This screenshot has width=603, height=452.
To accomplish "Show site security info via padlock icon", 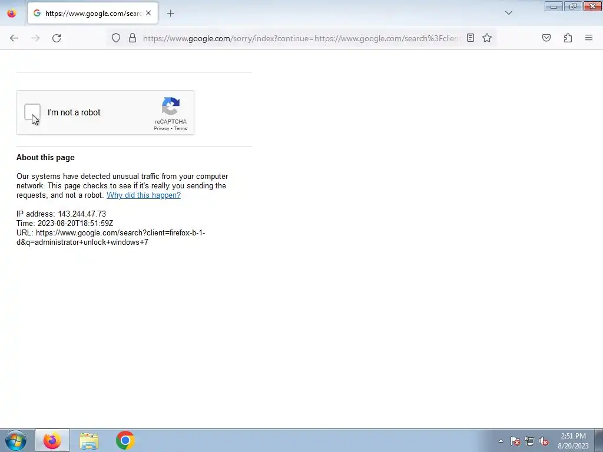I will 132,38.
